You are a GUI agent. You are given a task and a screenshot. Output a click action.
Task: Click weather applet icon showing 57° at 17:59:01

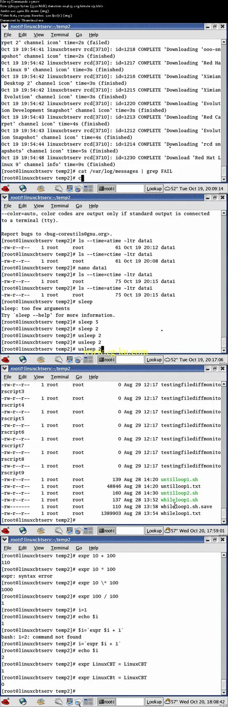(167, 531)
